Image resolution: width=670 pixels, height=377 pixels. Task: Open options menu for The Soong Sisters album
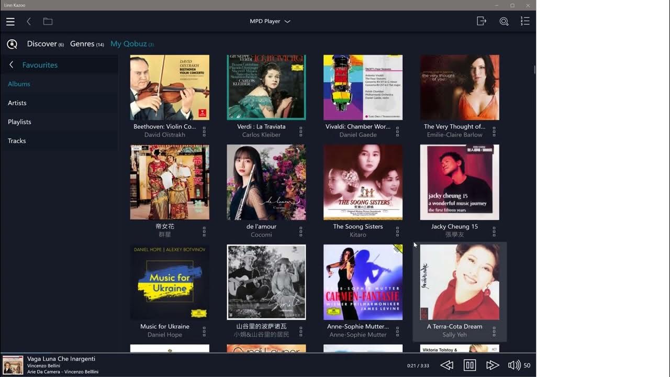[397, 231]
